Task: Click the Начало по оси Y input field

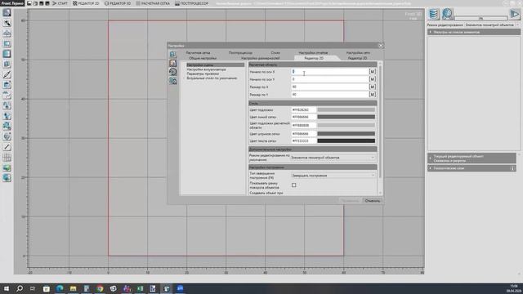Action: point(329,79)
